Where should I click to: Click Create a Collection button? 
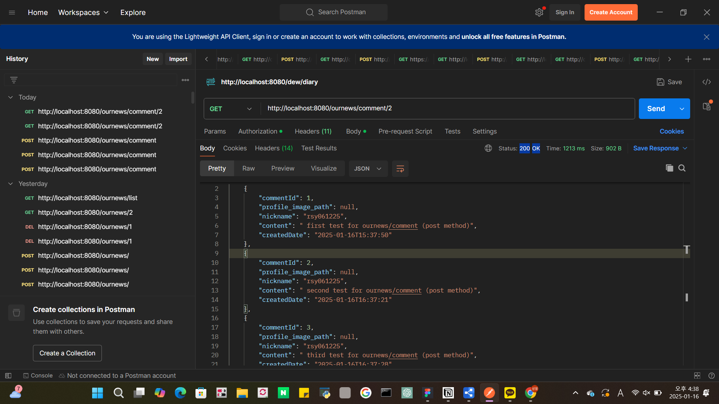67,353
